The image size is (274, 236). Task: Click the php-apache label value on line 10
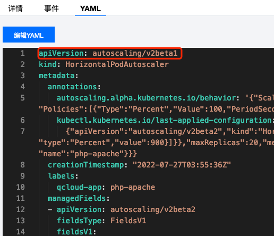click(x=133, y=187)
